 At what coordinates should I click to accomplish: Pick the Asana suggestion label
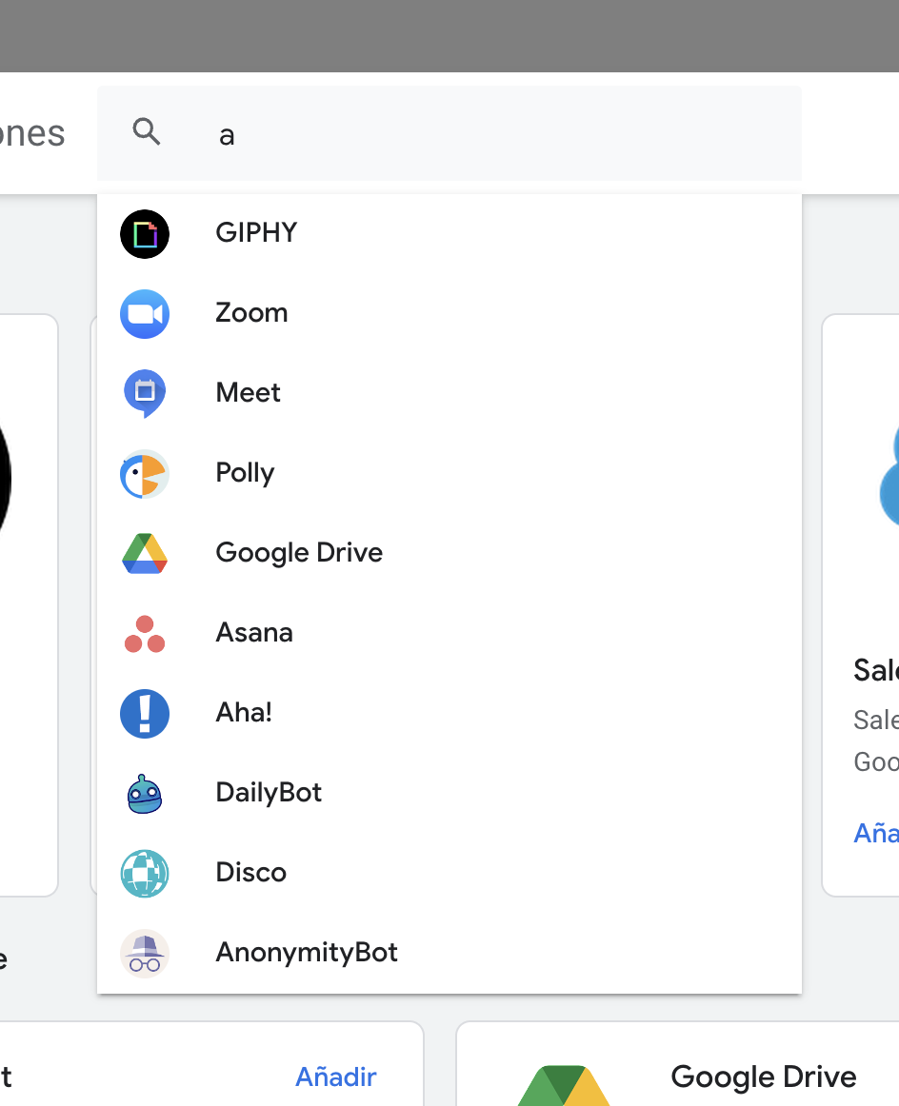254,633
